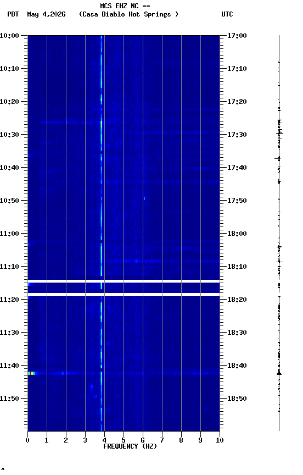This screenshot has width=303, height=475.
Task: Click the 10:40 PDT time label
Action: 9,168
